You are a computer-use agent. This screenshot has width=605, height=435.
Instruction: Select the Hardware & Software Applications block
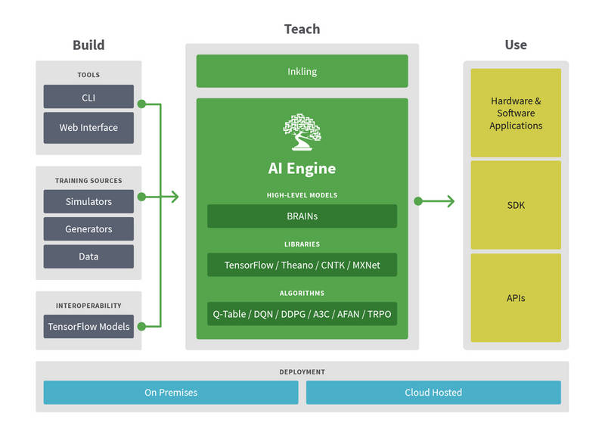coord(516,113)
